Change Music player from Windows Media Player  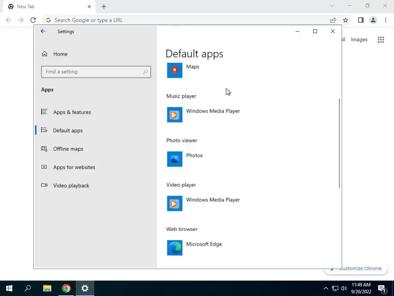pos(204,114)
